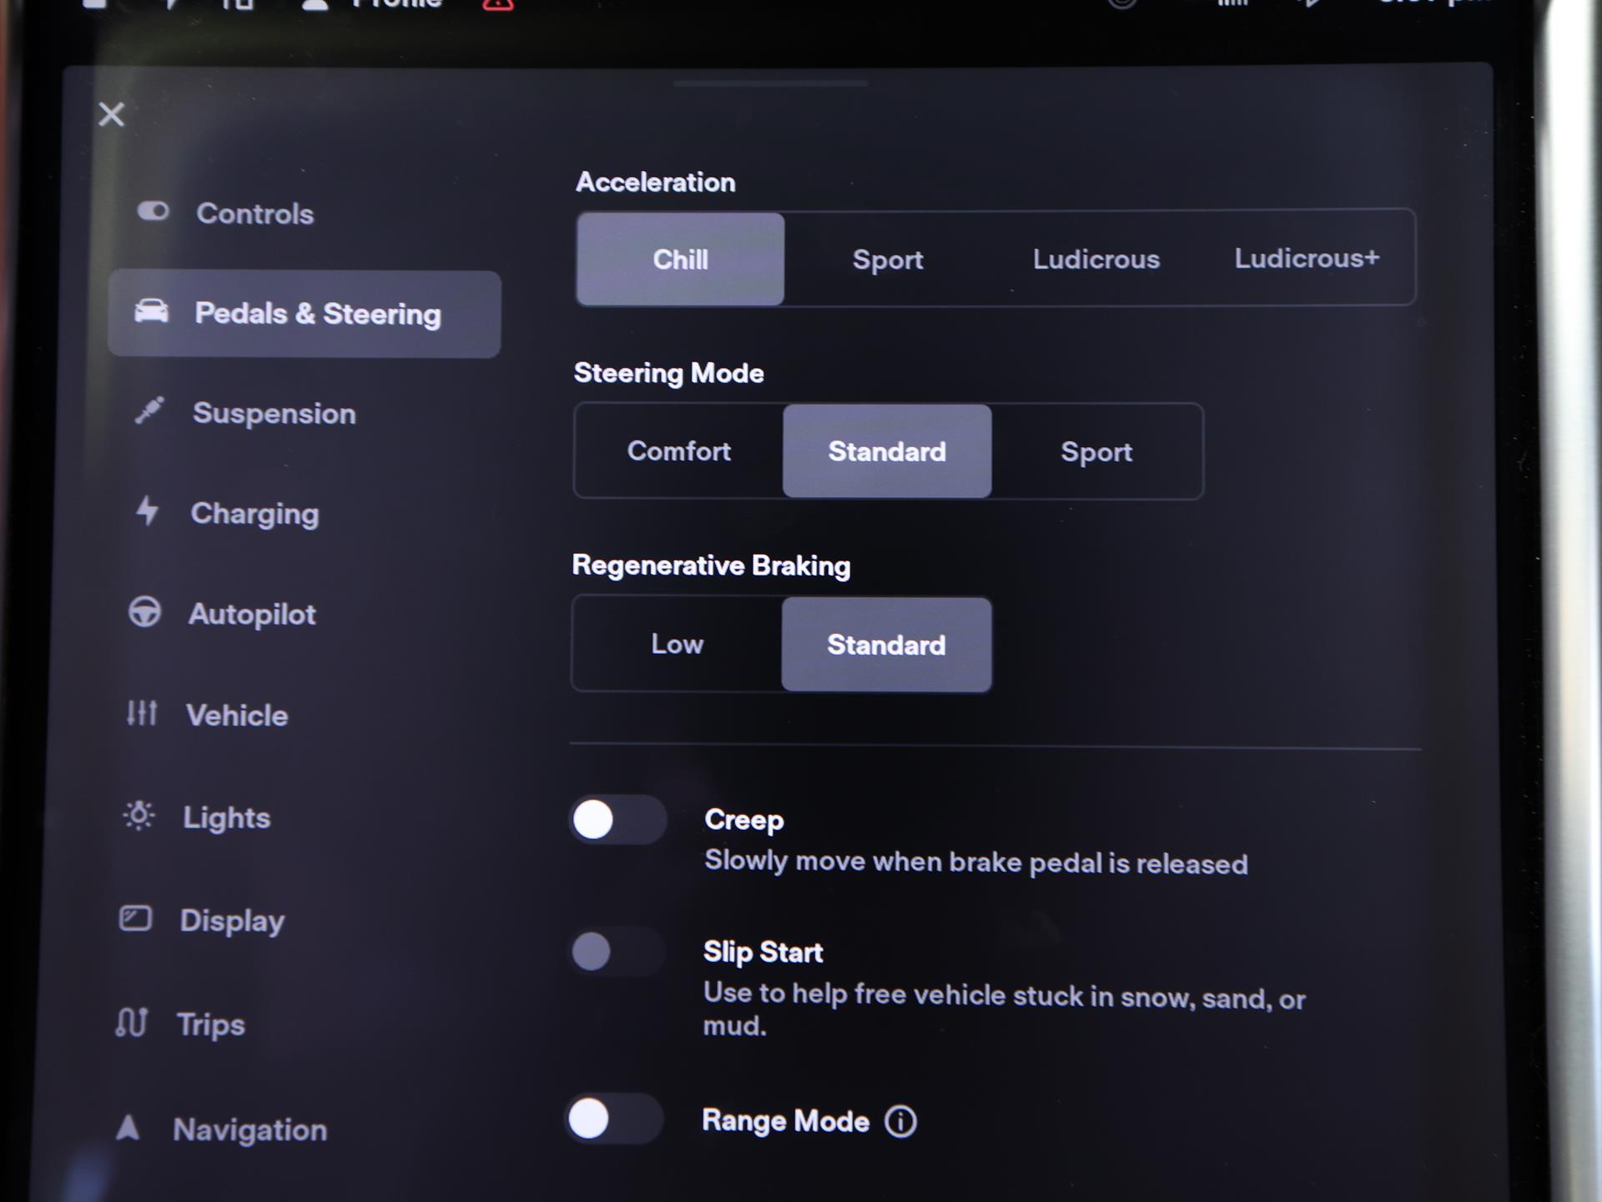Toggle the Creep switch
The height and width of the screenshot is (1202, 1602).
pos(617,820)
